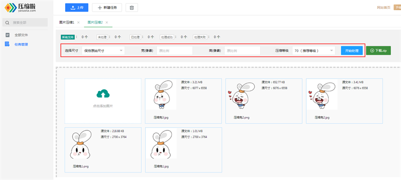The width and height of the screenshot is (401, 180).
Task: Select the 压缩兔1.jpg thumbnail image
Action: (x=161, y=143)
